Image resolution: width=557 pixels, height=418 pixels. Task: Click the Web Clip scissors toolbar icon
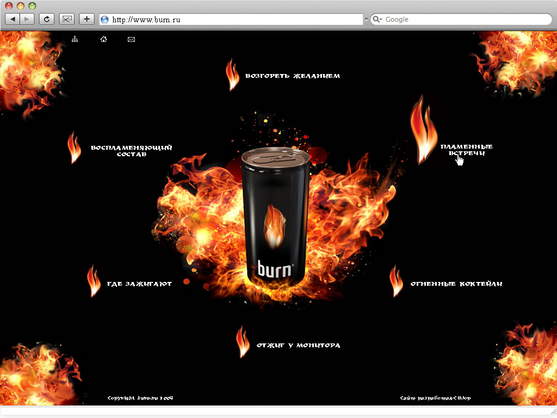click(66, 19)
